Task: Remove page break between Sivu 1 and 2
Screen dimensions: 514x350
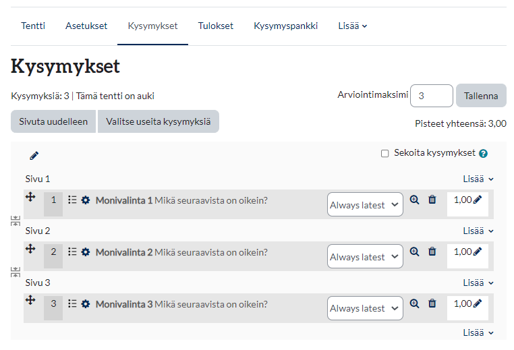Action: tap(16, 221)
